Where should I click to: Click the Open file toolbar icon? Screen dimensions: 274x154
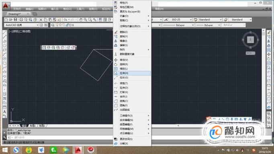(11, 20)
